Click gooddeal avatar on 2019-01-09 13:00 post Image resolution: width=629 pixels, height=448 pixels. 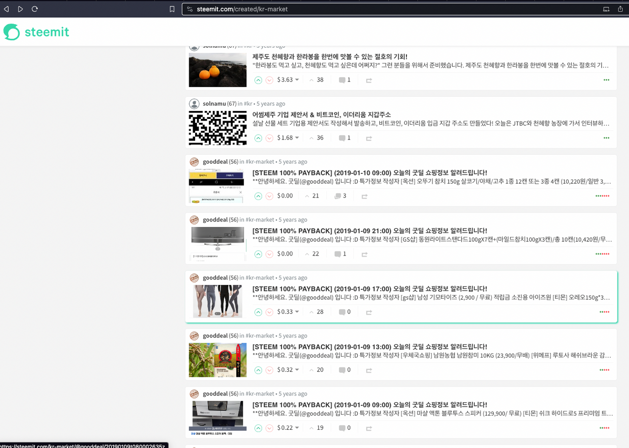tap(194, 336)
